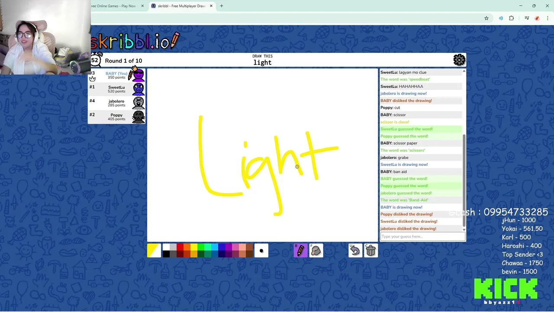Open Chrome three-dot menu

coord(548,18)
